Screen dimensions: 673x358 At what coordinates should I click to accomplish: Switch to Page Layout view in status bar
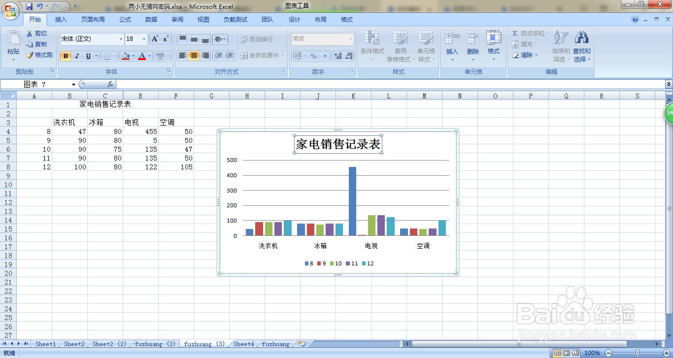567,353
